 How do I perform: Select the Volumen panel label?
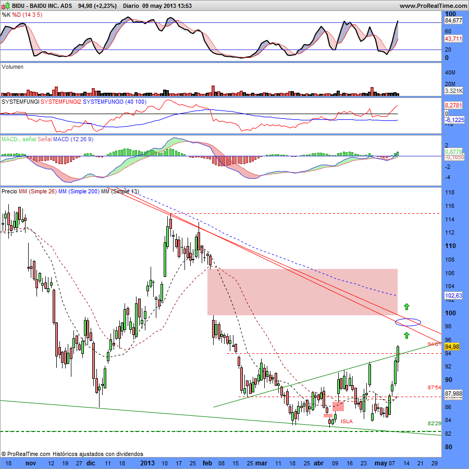point(13,67)
